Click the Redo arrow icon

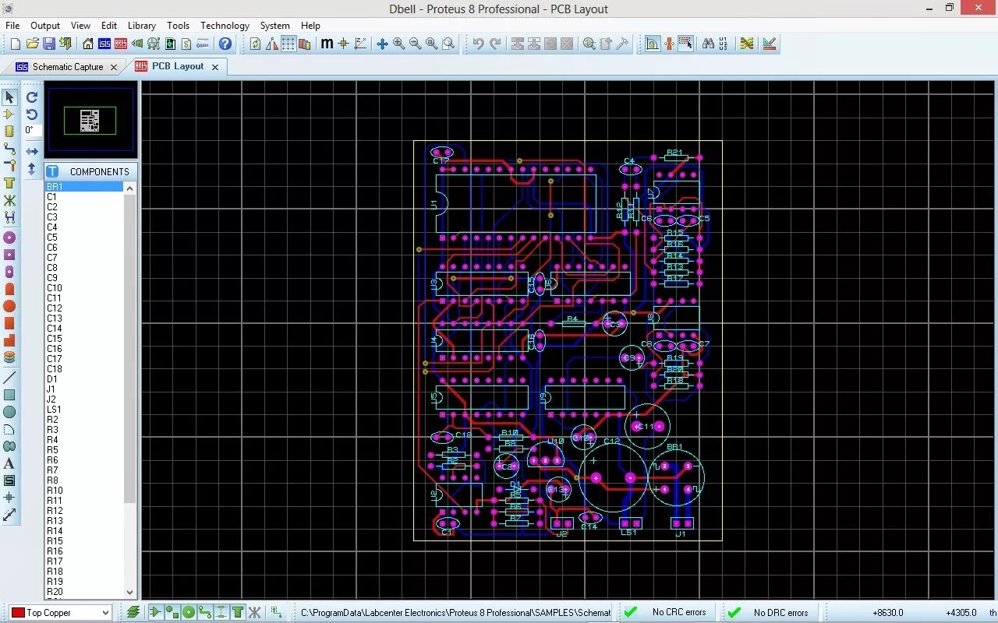click(x=495, y=44)
